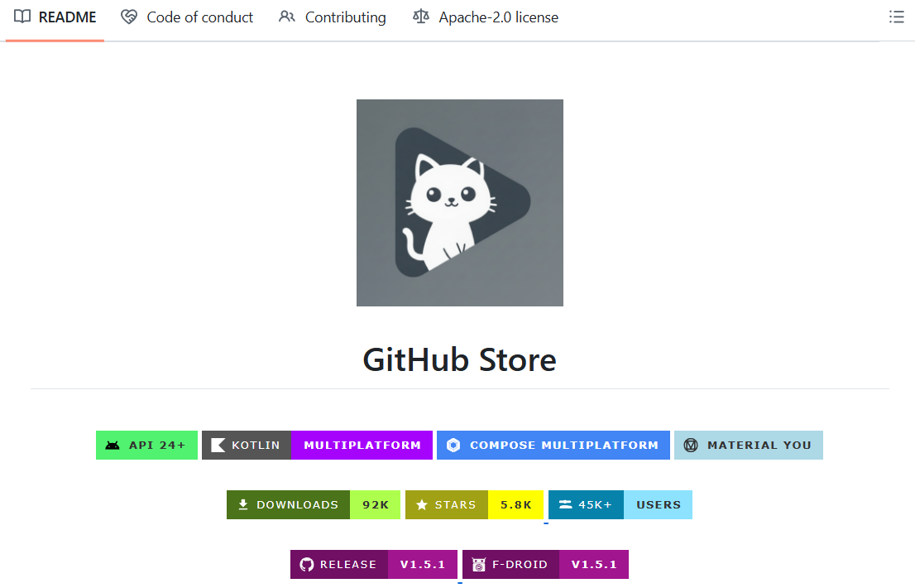This screenshot has width=915, height=588.
Task: Click the Apache-2.0 license scales icon
Action: [x=420, y=17]
